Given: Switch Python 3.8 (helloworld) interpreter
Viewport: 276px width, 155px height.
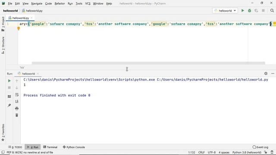Looking at the screenshot, I should point(247,152).
